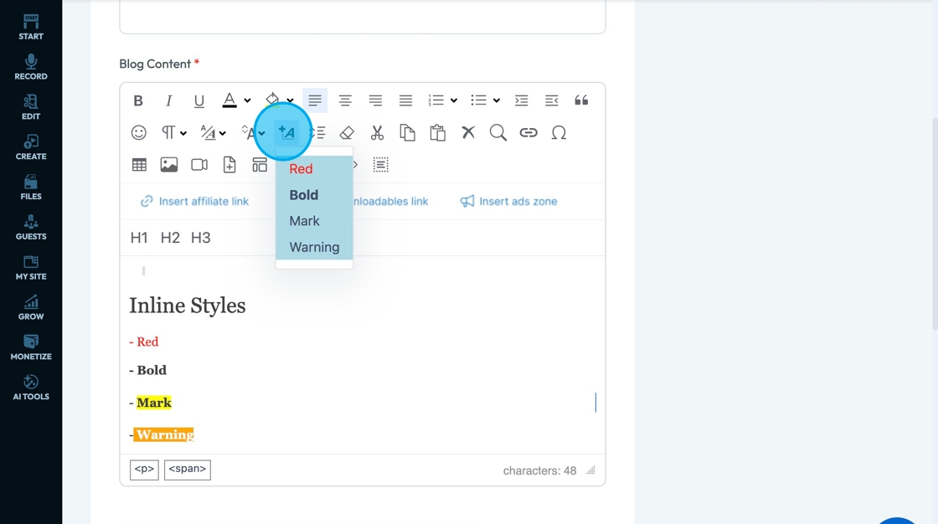Insert a hyperlink
This screenshot has width=938, height=524.
(x=528, y=133)
